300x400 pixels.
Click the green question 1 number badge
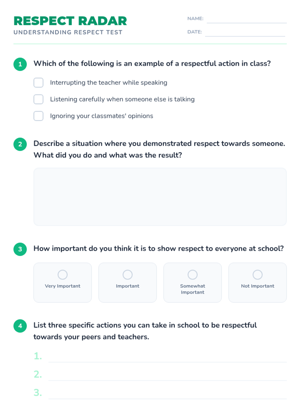coord(20,64)
